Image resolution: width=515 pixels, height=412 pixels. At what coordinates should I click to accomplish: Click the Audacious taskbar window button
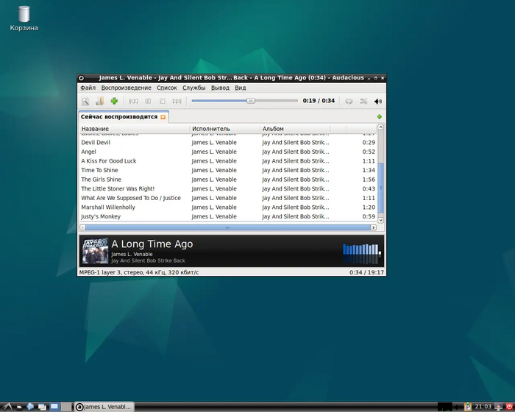[104, 407]
